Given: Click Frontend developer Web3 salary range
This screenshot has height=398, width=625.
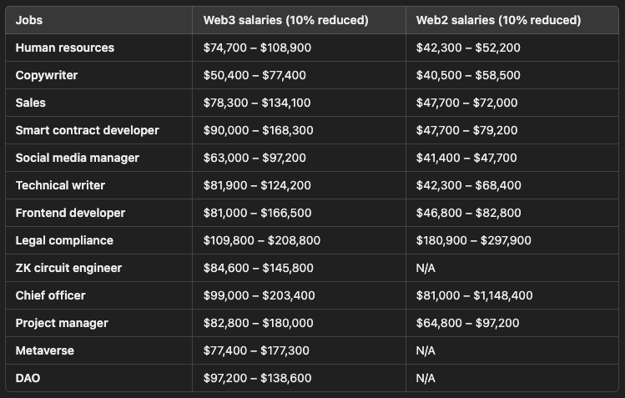Looking at the screenshot, I should (257, 213).
